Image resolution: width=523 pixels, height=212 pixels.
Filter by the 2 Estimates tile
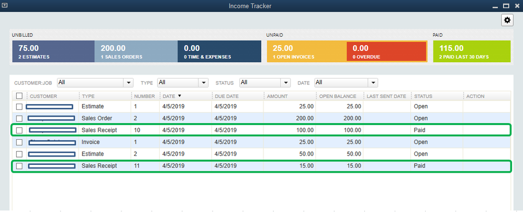[x=53, y=52]
